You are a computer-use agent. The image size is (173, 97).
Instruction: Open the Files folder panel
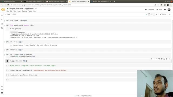[2, 28]
